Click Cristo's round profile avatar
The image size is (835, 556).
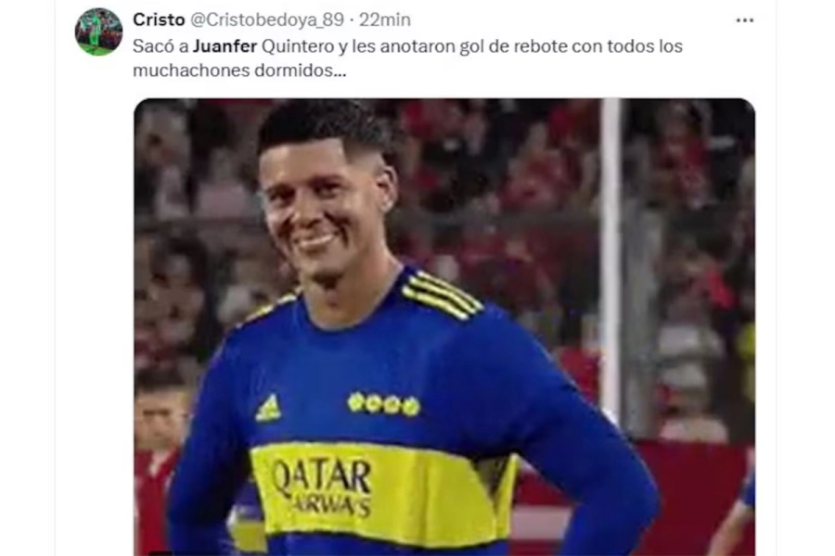click(98, 32)
